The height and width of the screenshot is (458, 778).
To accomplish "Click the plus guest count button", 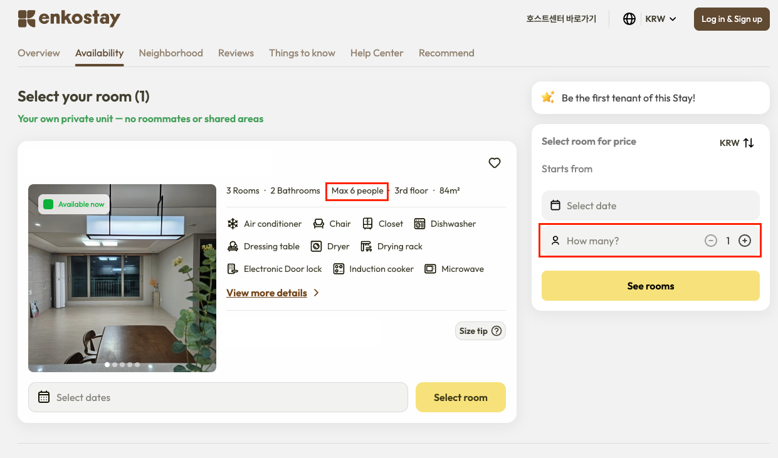I will [x=745, y=241].
